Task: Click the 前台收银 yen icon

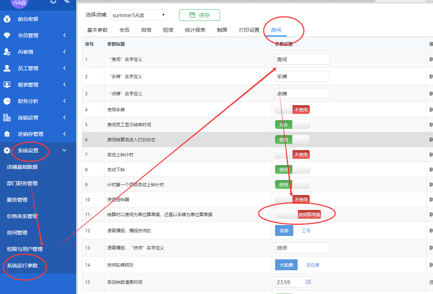Action: [7, 19]
